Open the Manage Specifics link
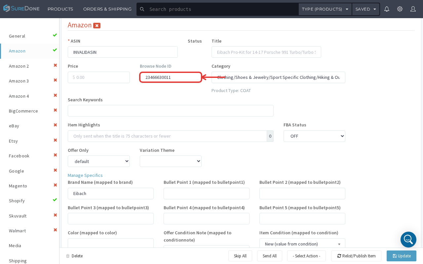Screen dimensions: 423x264 click(85, 175)
